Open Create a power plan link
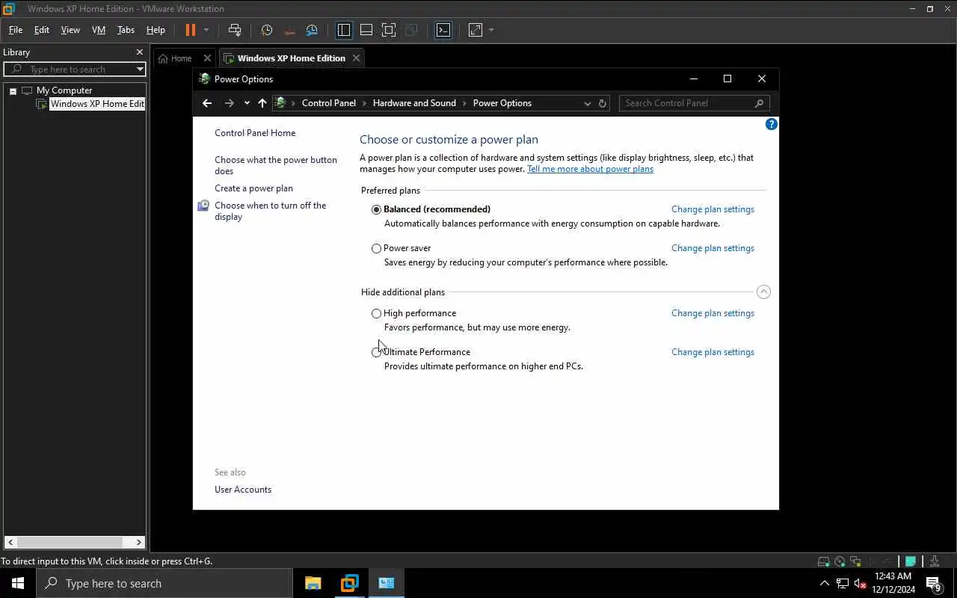 253,188
